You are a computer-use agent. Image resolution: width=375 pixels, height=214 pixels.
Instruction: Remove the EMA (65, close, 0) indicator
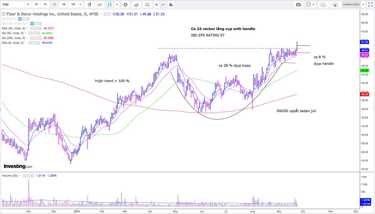[x=40, y=24]
